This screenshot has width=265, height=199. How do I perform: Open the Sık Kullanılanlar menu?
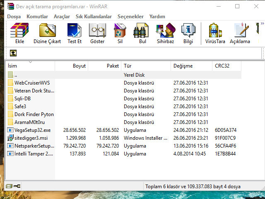pos(94,17)
